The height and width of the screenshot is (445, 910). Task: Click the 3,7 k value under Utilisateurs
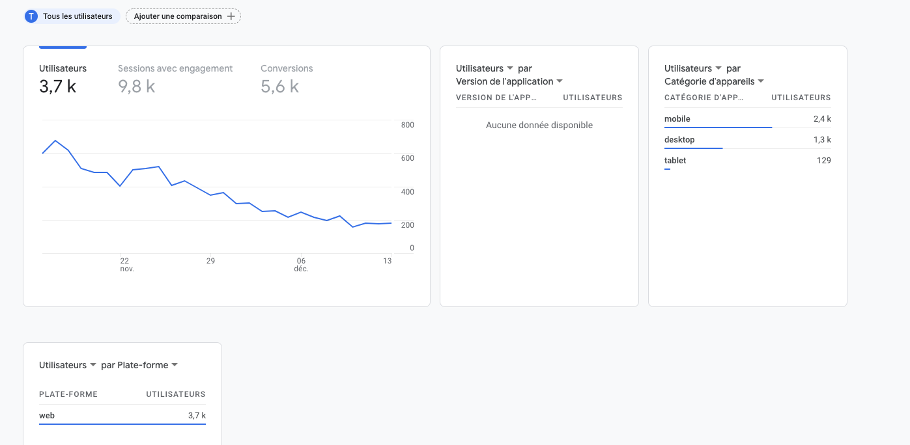coord(58,87)
